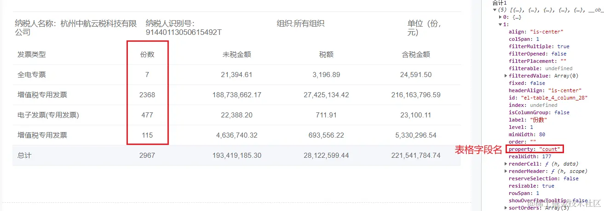
Task: Click the 份数 column header
Action: 147,54
